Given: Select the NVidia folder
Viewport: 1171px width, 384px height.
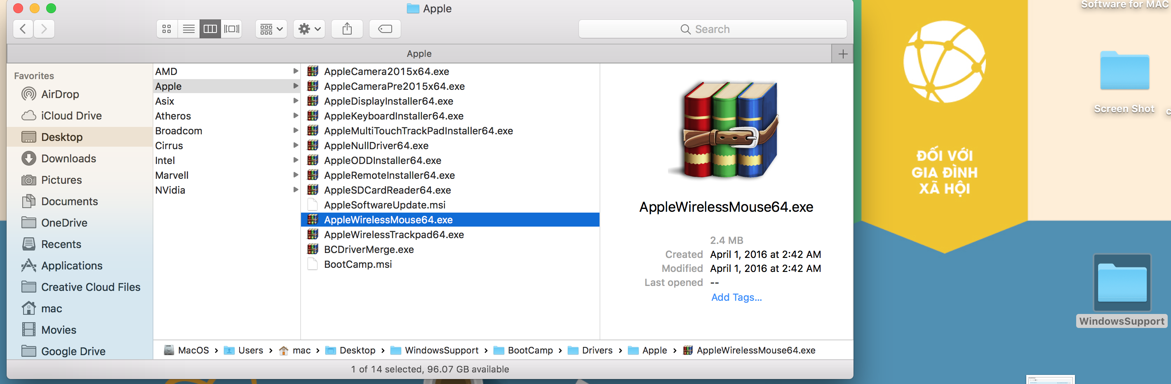Looking at the screenshot, I should pyautogui.click(x=227, y=190).
